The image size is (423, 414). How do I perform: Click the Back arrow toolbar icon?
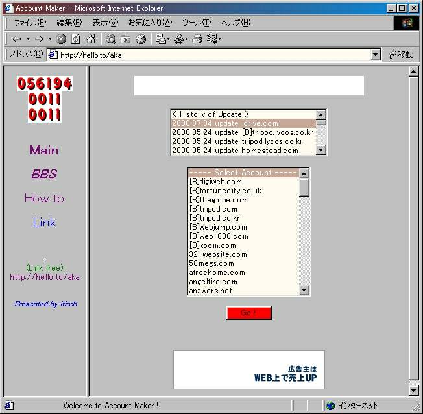point(17,39)
